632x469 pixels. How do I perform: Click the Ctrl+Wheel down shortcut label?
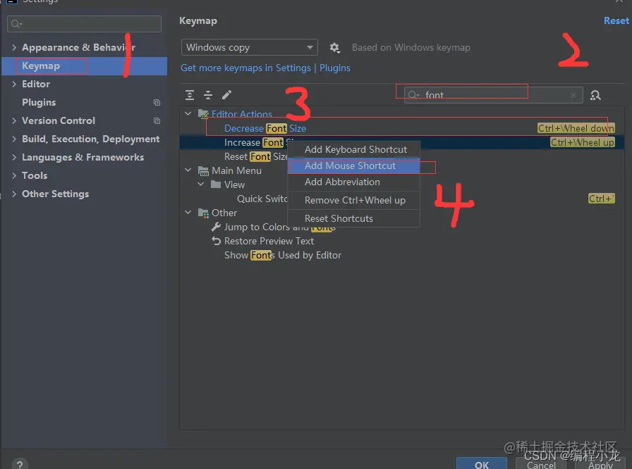pyautogui.click(x=576, y=128)
